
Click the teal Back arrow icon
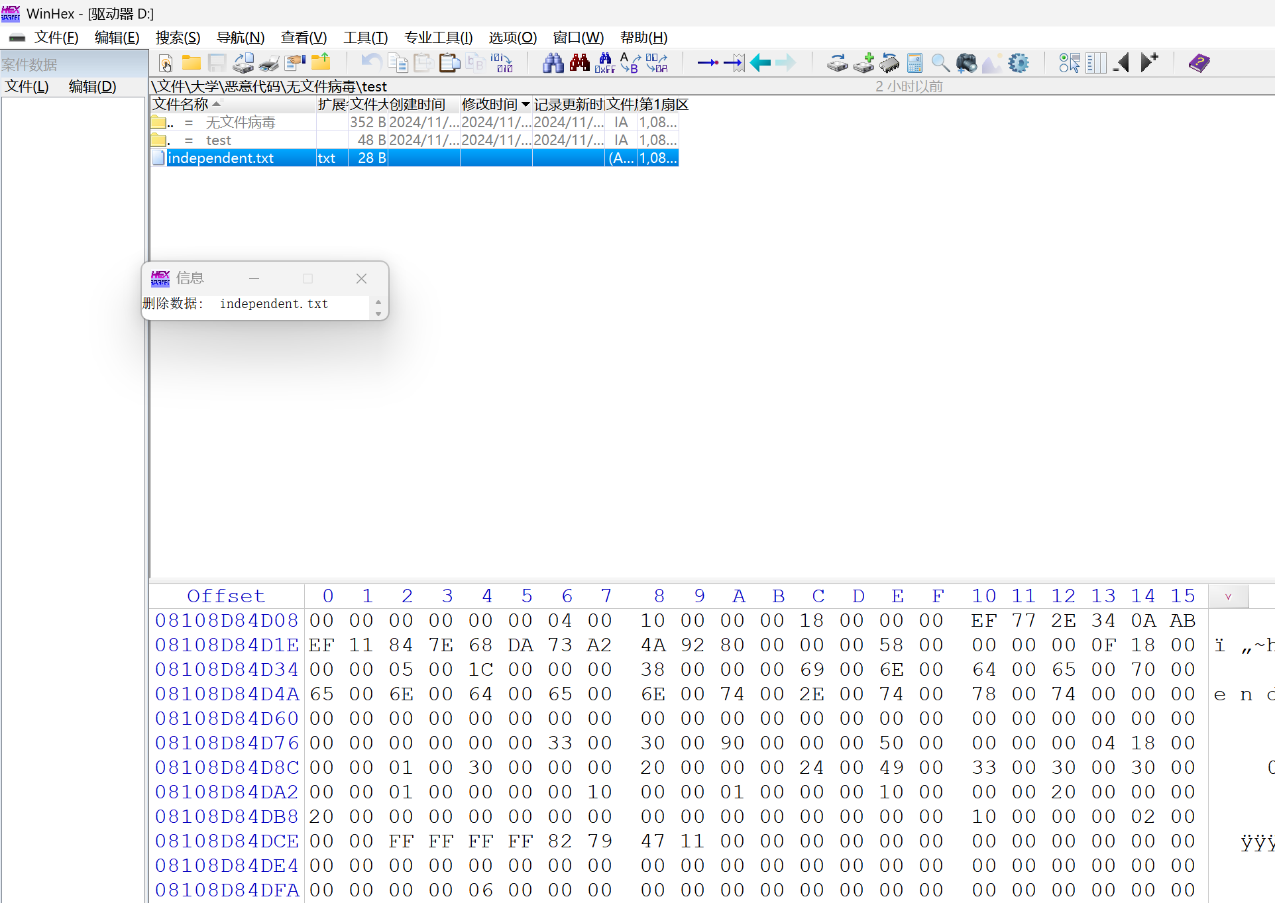[x=760, y=64]
